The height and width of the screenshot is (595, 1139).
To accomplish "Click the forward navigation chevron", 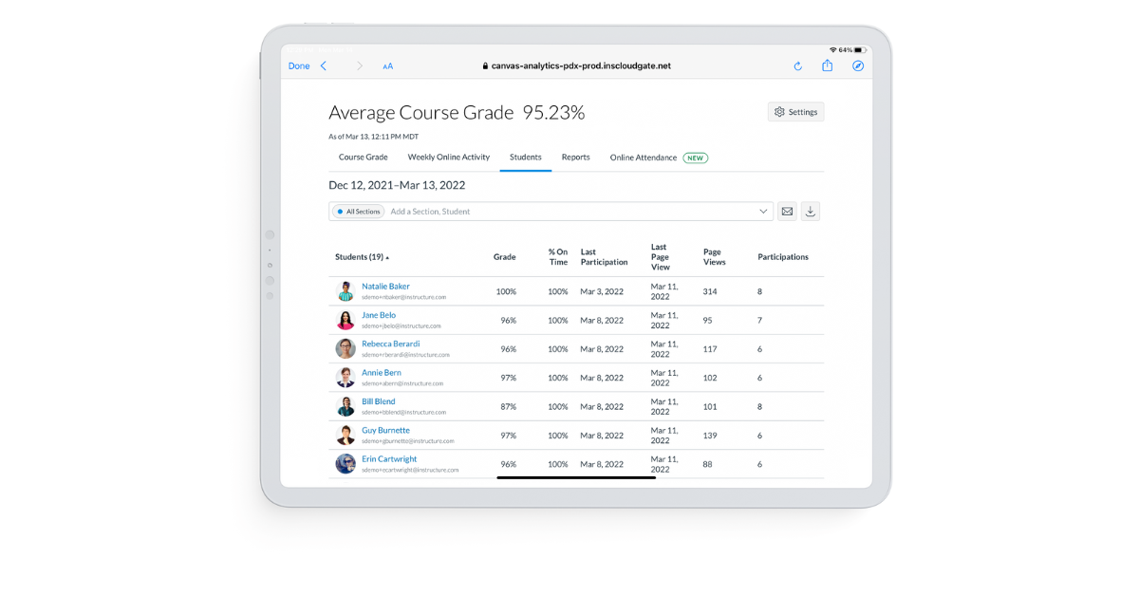I will (359, 65).
